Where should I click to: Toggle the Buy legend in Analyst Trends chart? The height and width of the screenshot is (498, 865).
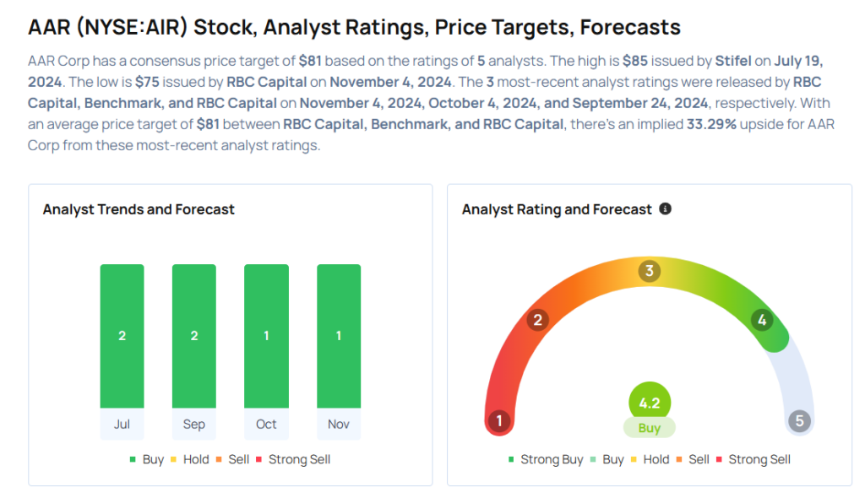point(146,459)
